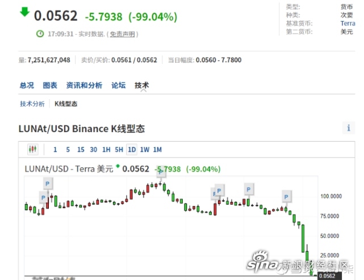This screenshot has width=364, height=280.
Task: Select the 15 minute interval
Action: (81, 150)
